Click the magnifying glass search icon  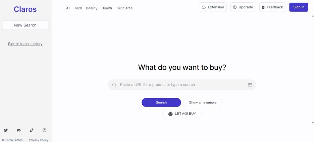114,85
